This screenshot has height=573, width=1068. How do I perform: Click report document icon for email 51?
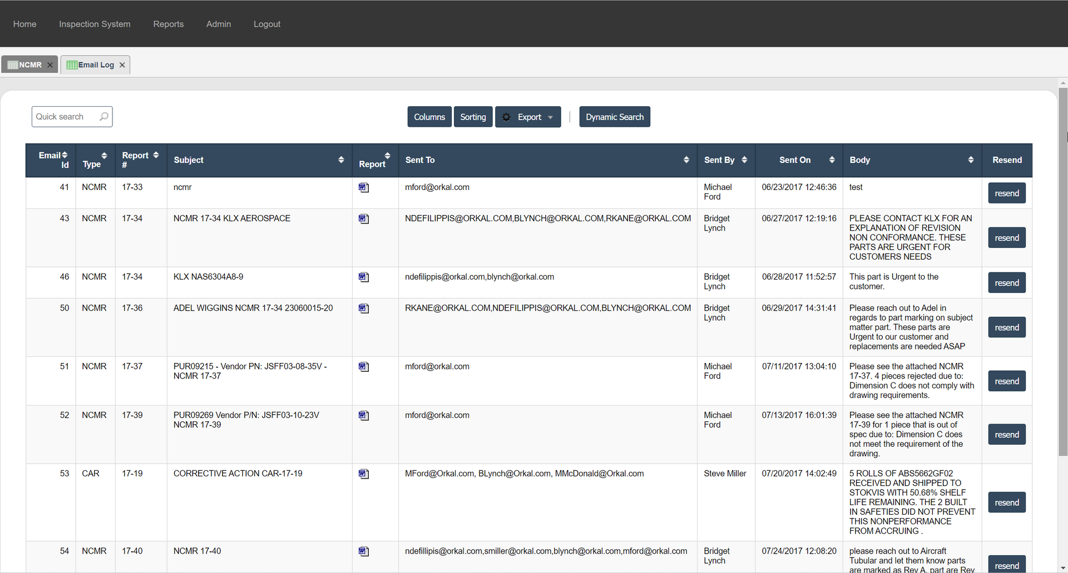(x=364, y=367)
